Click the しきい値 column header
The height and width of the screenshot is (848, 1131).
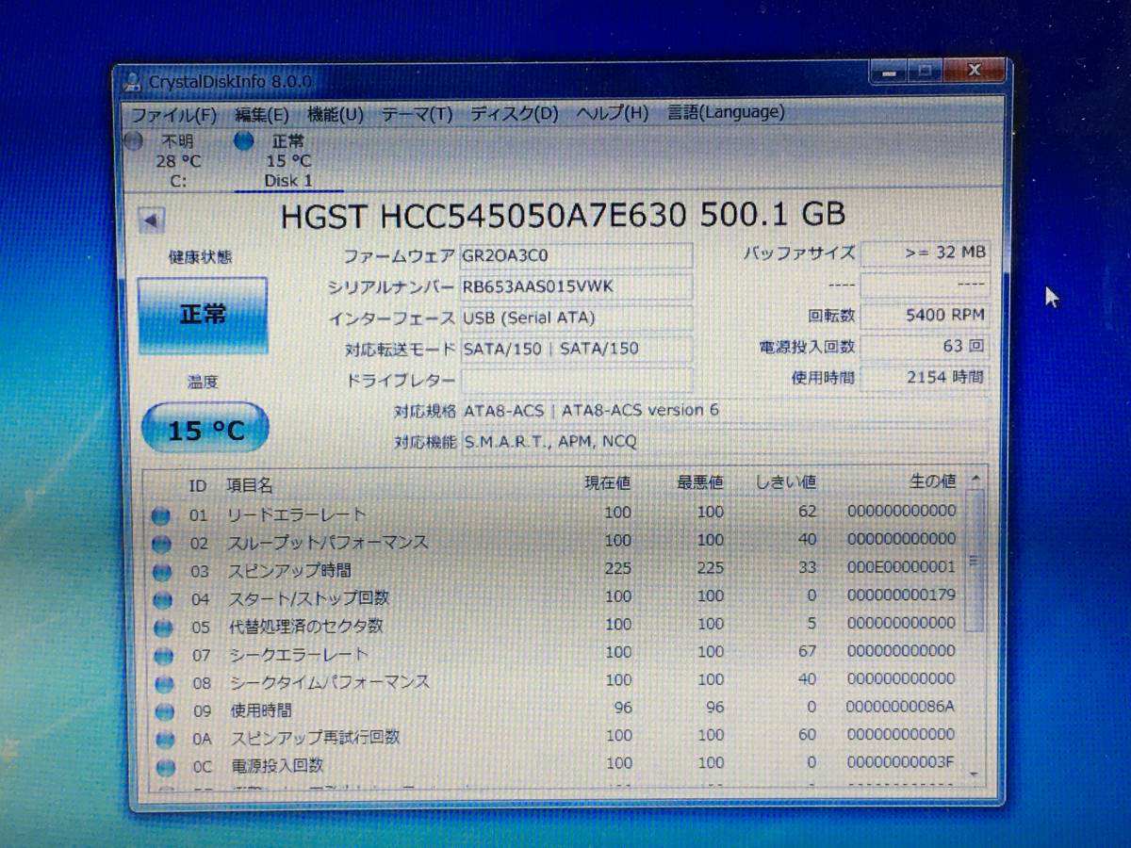[786, 482]
